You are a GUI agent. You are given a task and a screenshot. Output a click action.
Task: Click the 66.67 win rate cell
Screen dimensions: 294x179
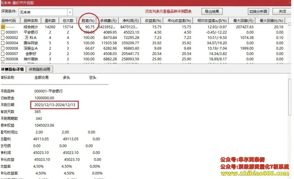point(90,48)
